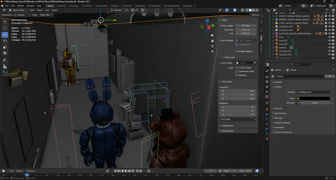Enable the Render Region checkbox
The width and height of the screenshot is (336, 180).
(236, 51)
